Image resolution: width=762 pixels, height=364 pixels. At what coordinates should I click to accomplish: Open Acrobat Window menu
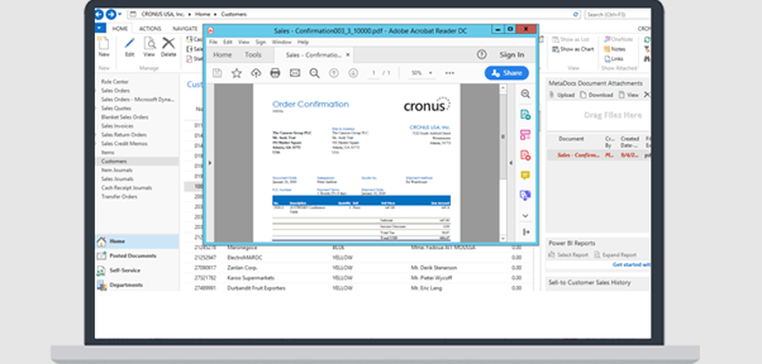281,42
